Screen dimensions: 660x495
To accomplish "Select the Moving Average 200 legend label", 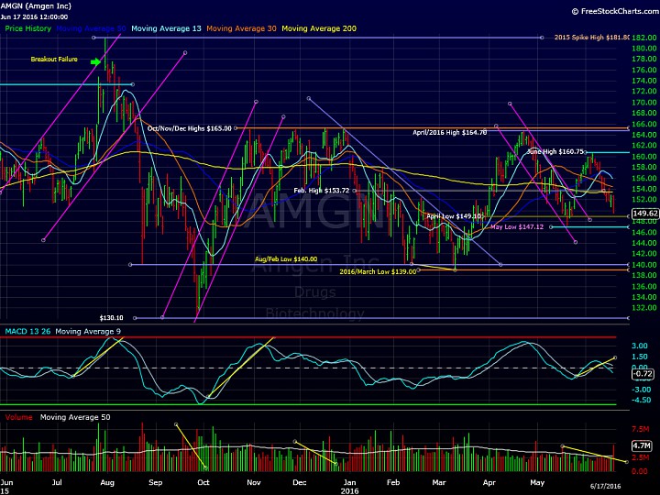I will (319, 28).
